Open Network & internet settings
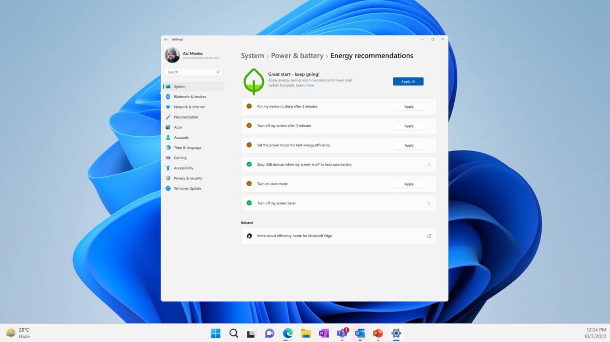 coord(189,107)
